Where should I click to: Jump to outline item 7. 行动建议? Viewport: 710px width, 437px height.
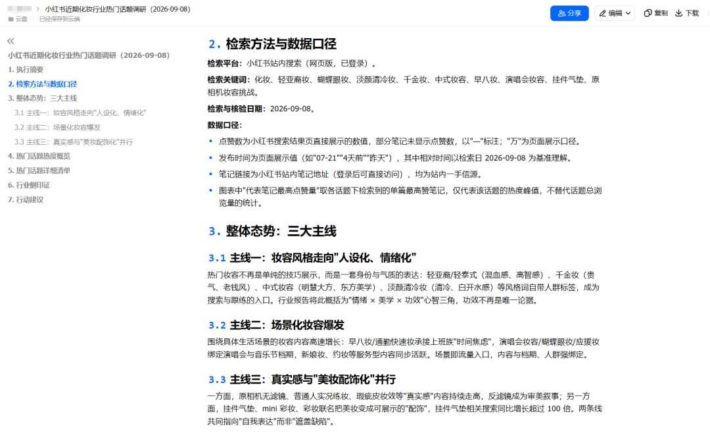tap(26, 199)
